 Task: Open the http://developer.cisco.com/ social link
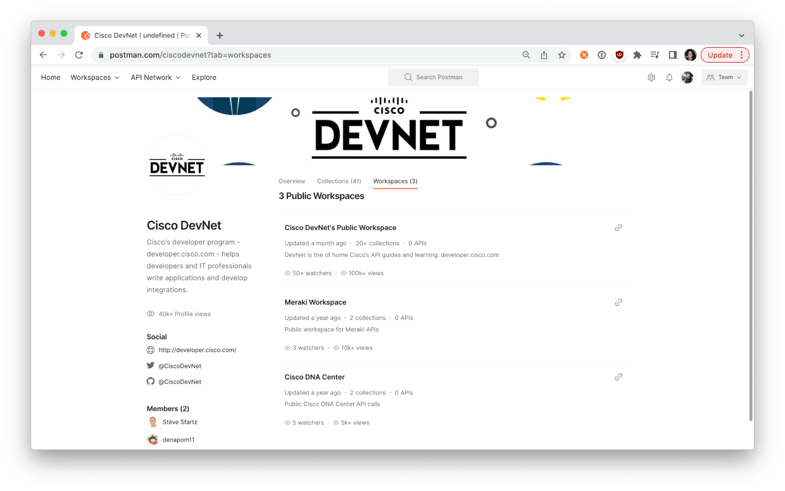(197, 350)
